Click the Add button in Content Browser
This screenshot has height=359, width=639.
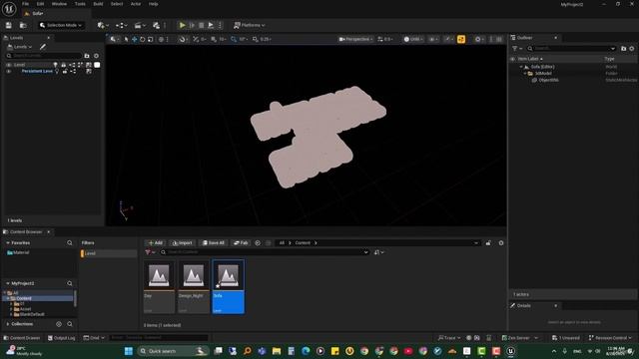(x=156, y=243)
